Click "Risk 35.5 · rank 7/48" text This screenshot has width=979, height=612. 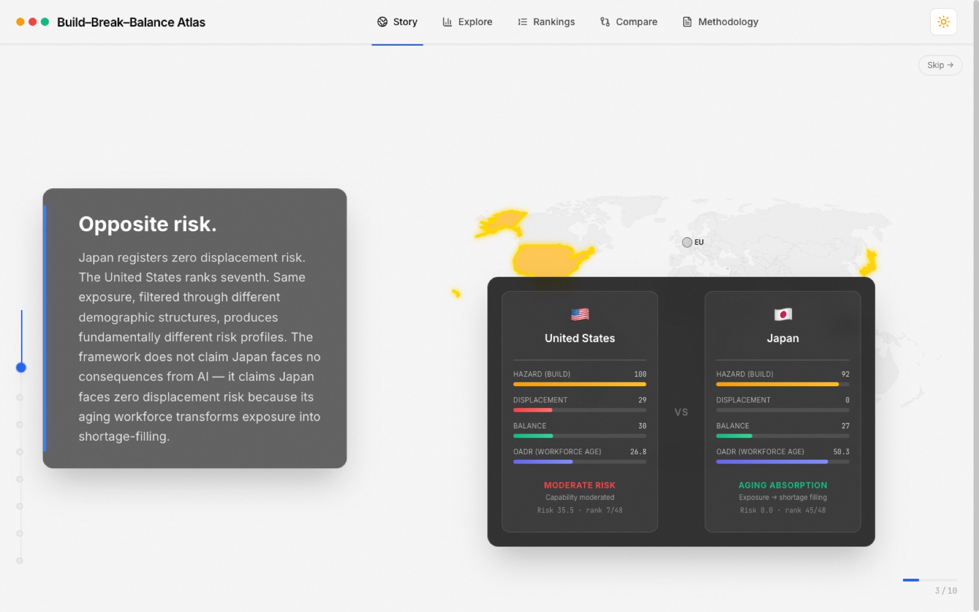click(x=580, y=510)
